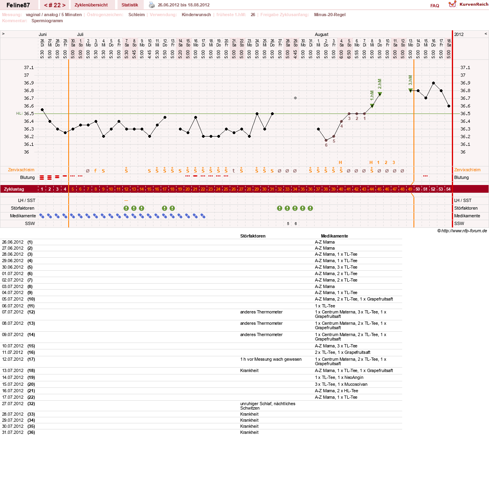Click the printer icon beside the date range

(x=152, y=5)
